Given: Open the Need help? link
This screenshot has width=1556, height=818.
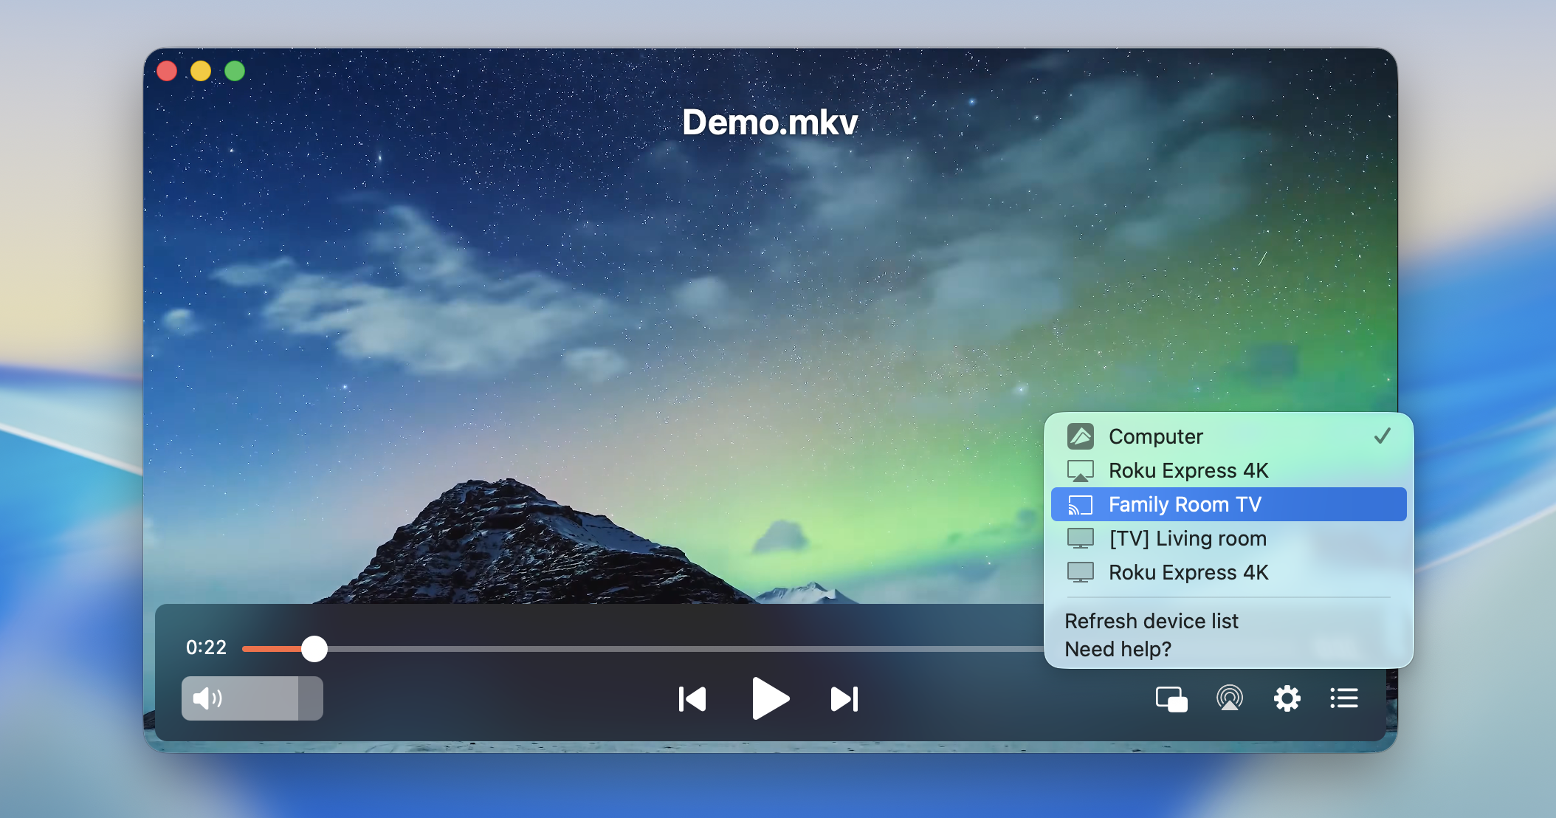Looking at the screenshot, I should (x=1118, y=649).
